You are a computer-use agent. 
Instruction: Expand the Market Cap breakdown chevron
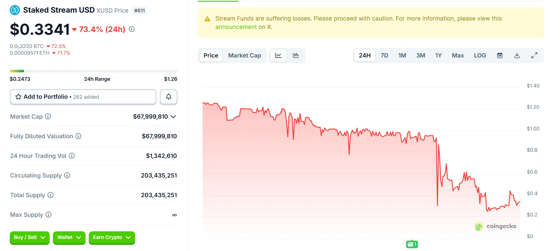tap(174, 117)
